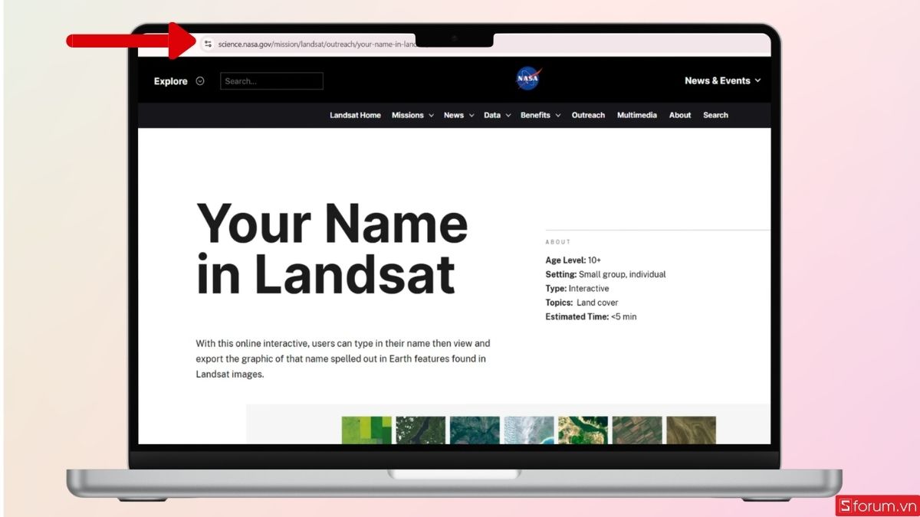The width and height of the screenshot is (920, 517).
Task: Select Search in the Landsat navigation bar
Action: [x=715, y=115]
